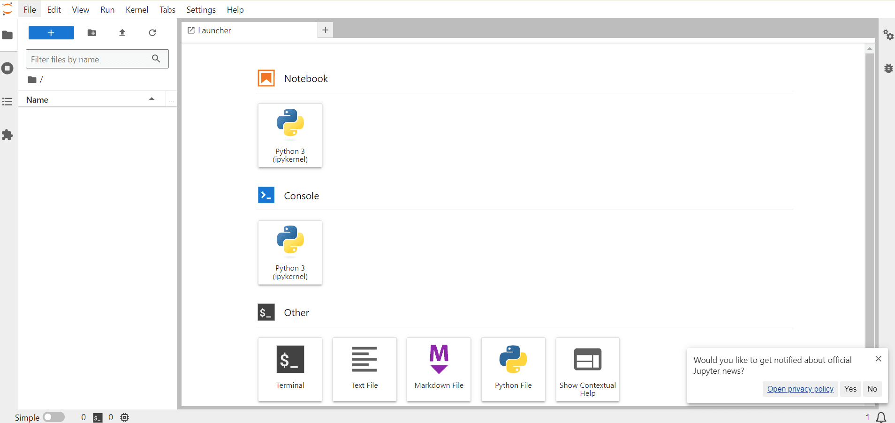Upload files using the upload icon

(x=122, y=32)
